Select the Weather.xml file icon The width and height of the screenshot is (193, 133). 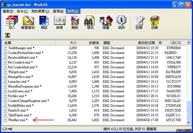(x=5, y=120)
